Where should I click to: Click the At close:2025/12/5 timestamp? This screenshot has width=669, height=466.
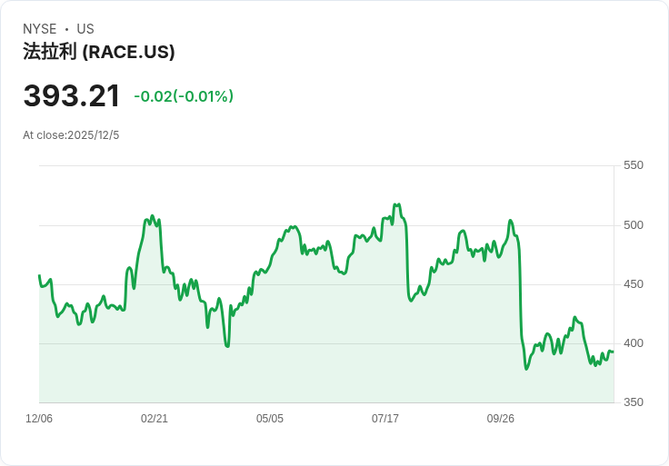tap(71, 135)
